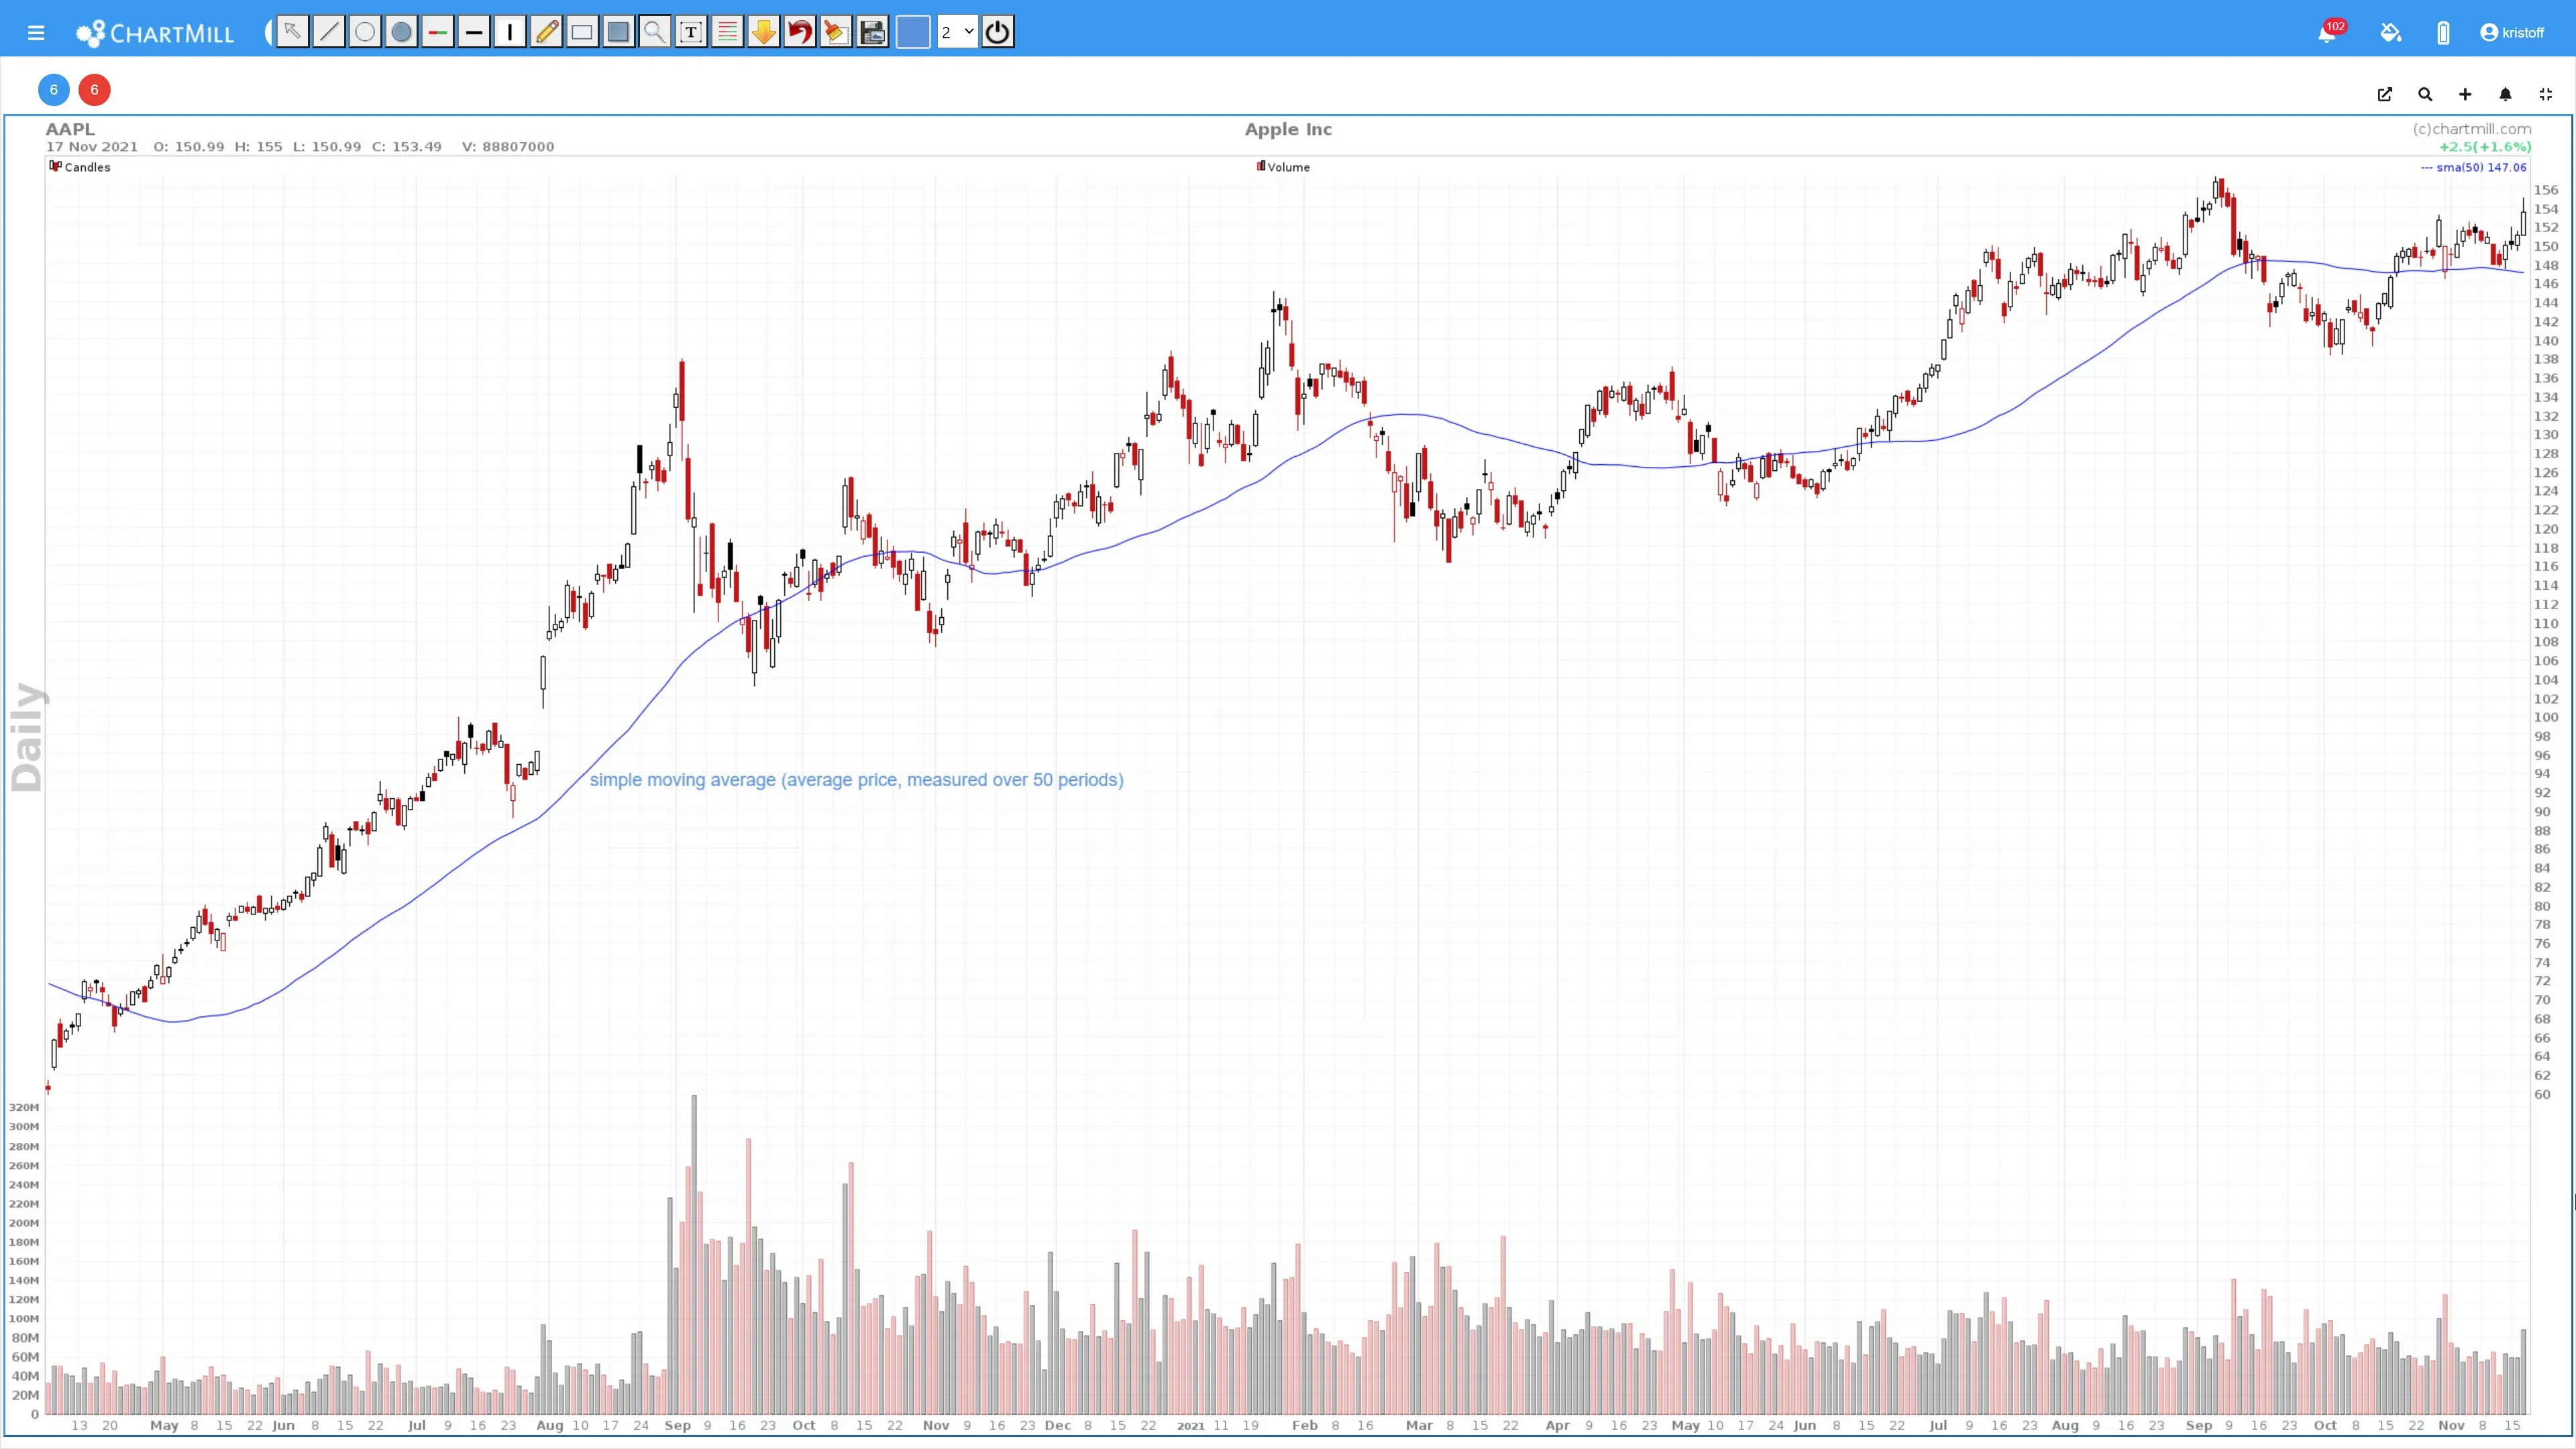Click the AAPL ticker symbol
The image size is (2576, 1449).
[70, 129]
